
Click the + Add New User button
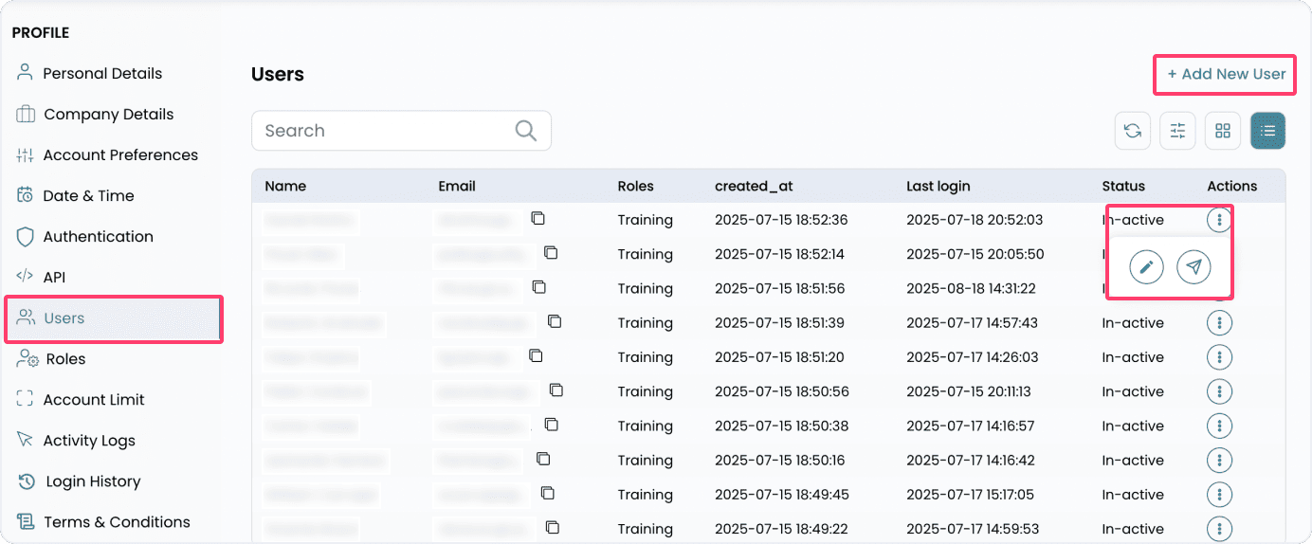click(1226, 74)
